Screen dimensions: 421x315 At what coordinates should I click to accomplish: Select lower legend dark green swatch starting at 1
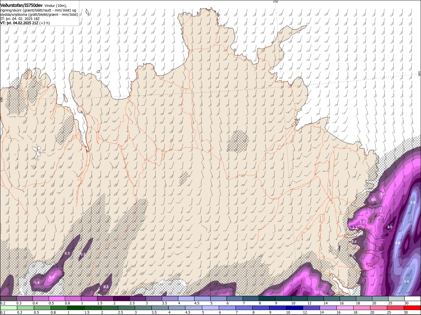point(76,308)
